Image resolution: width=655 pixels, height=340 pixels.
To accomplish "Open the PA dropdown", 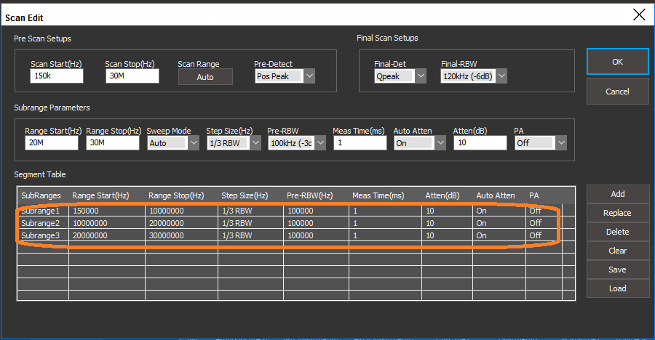I will pyautogui.click(x=560, y=143).
